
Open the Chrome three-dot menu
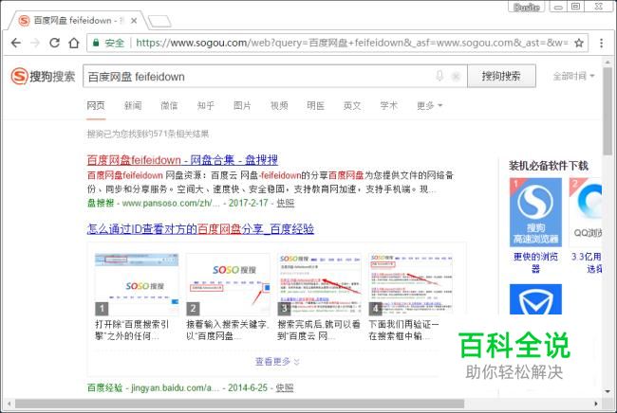click(x=601, y=43)
